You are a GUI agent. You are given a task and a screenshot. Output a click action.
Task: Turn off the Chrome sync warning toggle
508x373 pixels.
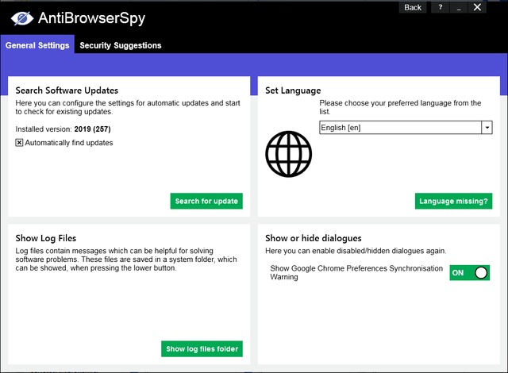(469, 273)
